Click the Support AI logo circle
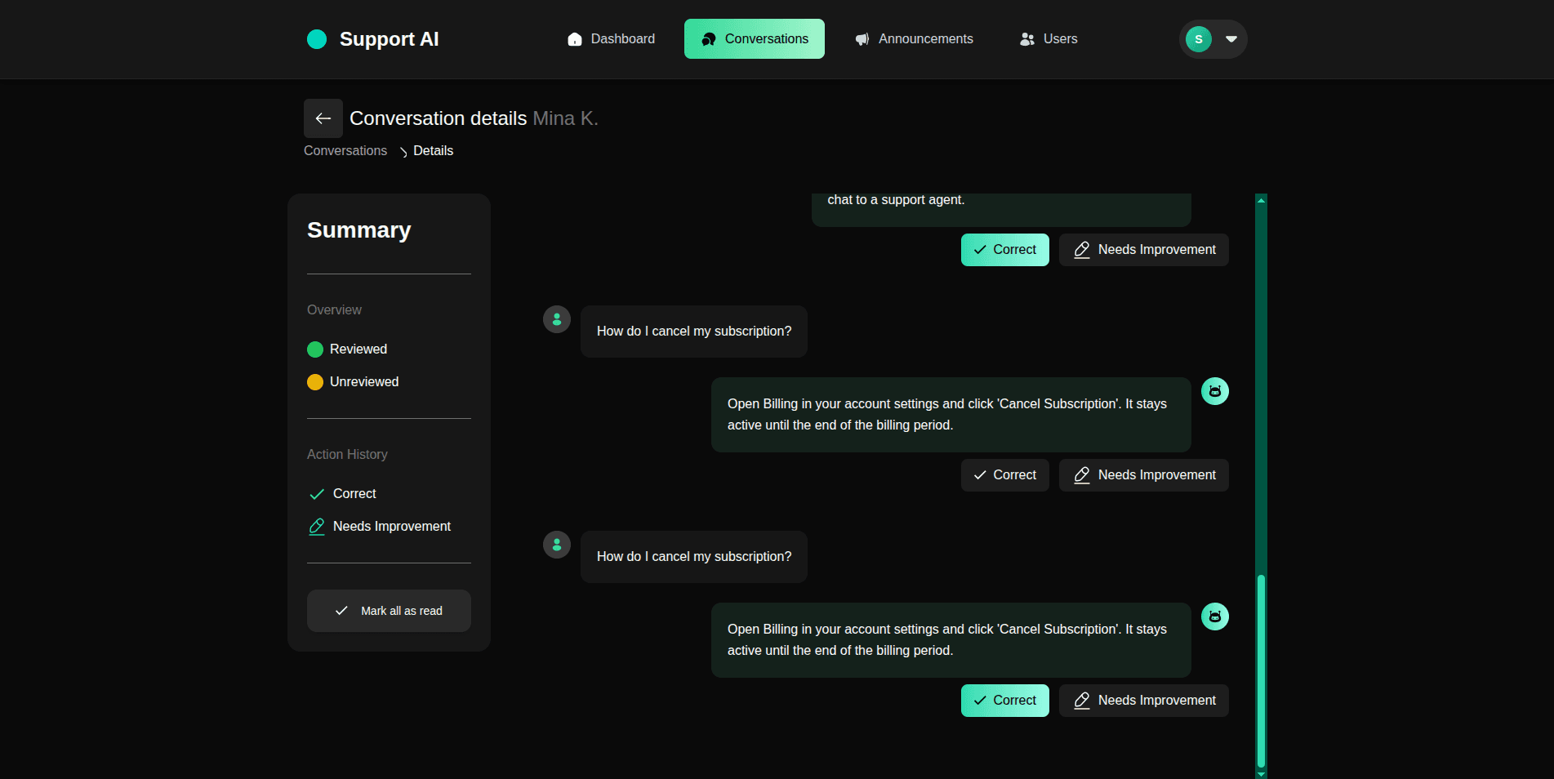The width and height of the screenshot is (1554, 779). click(x=317, y=39)
